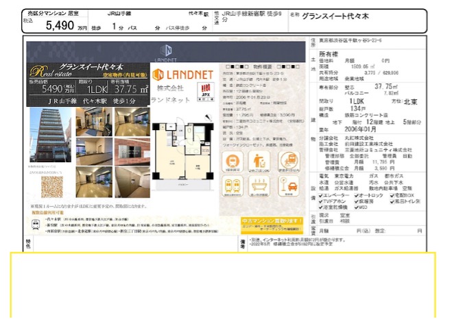Click the lobby counter photo

point(94,152)
